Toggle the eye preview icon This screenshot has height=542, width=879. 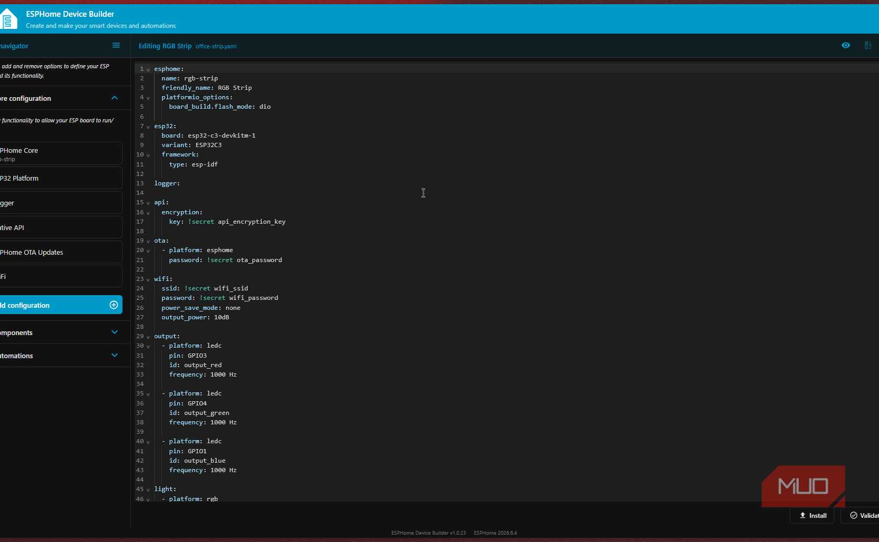pos(845,46)
